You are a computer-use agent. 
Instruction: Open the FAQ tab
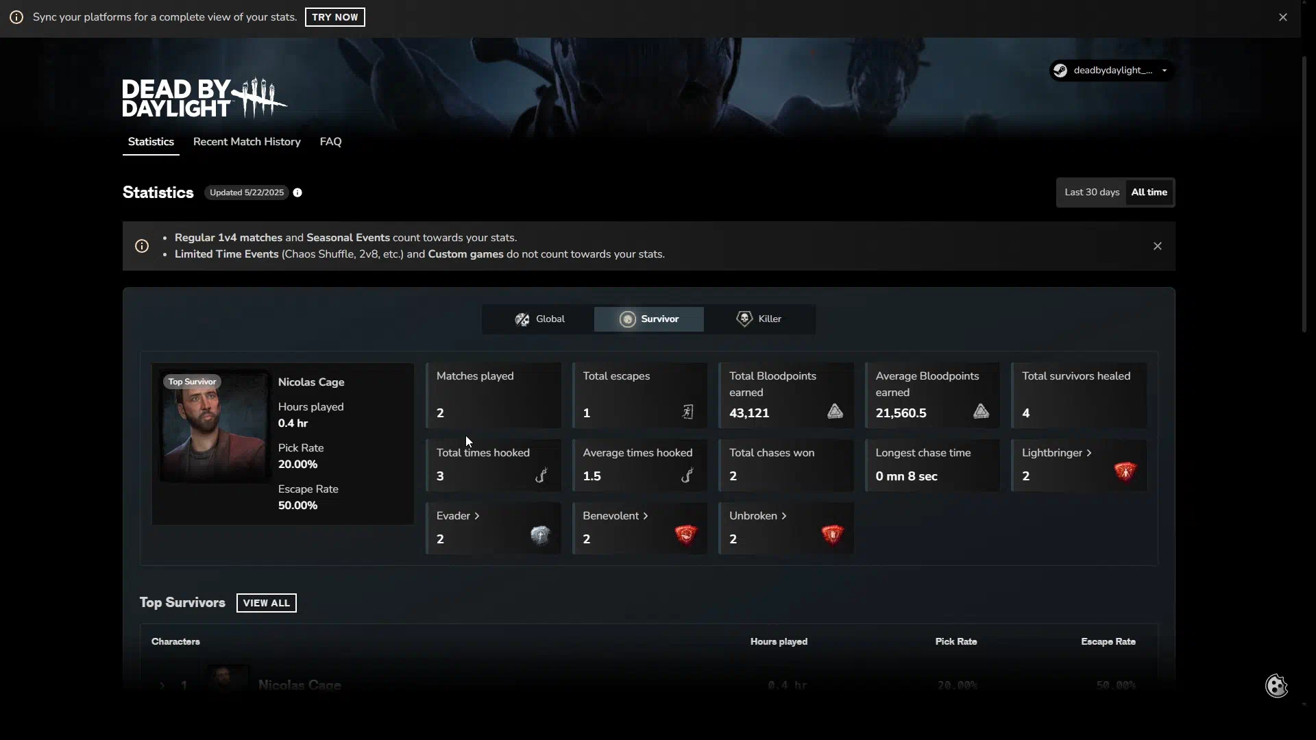pyautogui.click(x=330, y=142)
